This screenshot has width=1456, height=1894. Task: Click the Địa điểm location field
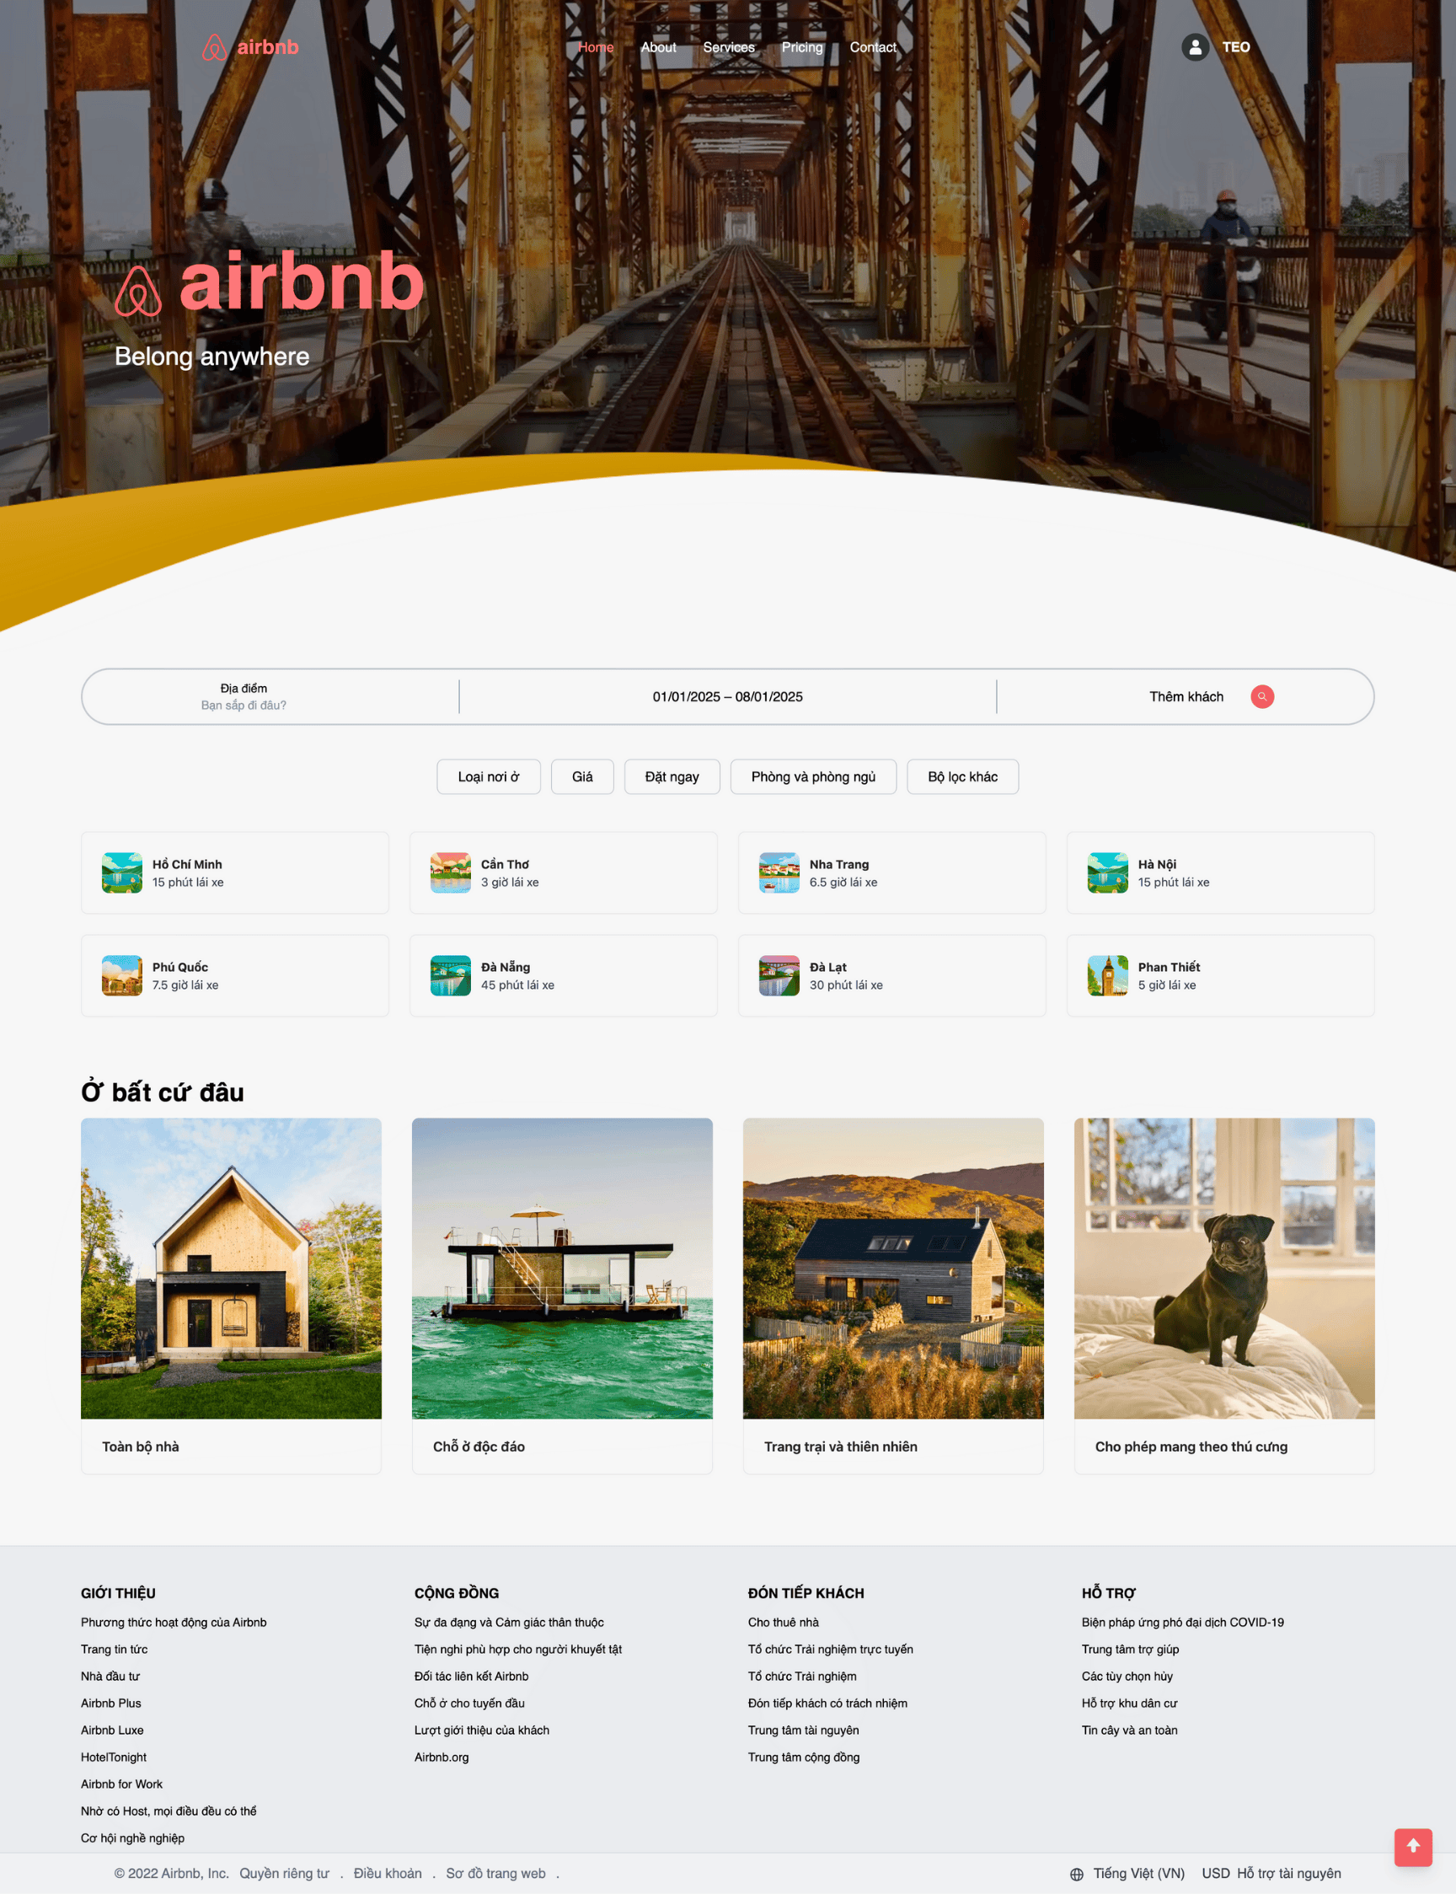point(244,696)
